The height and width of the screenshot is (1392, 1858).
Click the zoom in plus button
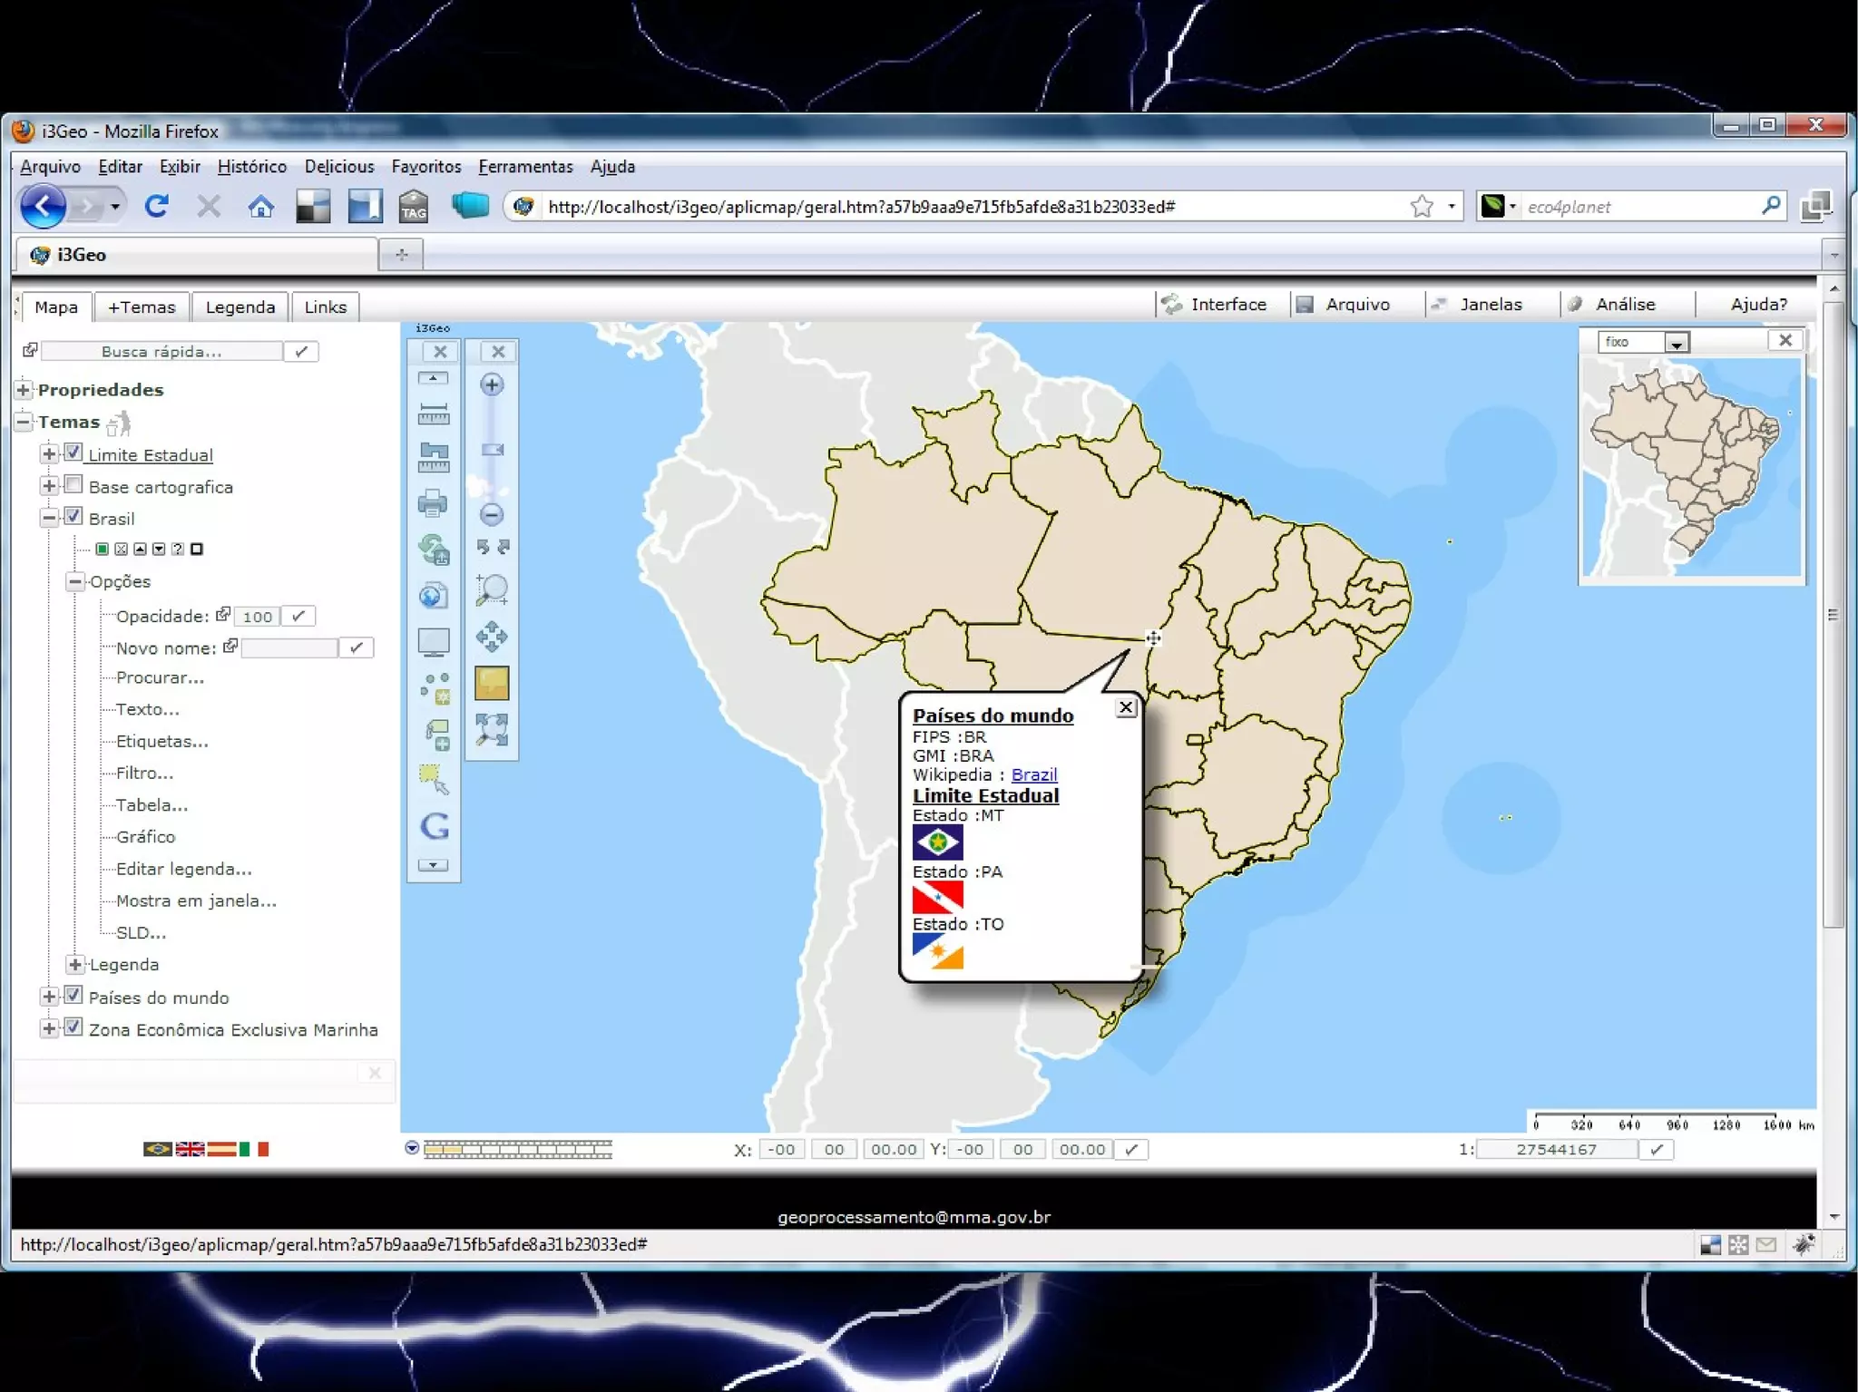click(492, 385)
